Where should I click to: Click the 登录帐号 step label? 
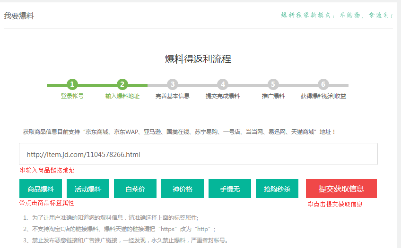(x=72, y=96)
